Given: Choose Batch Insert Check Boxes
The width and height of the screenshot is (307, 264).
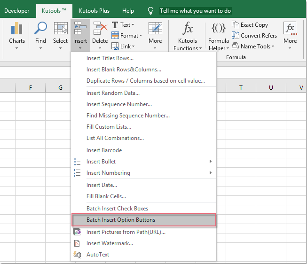Looking at the screenshot, I should 144,209.
